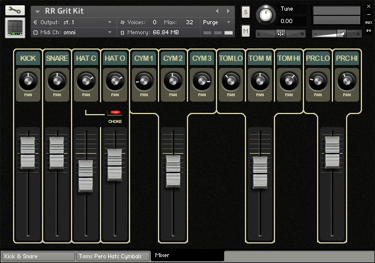Click the HAT C channel fader handle
This screenshot has height=263, width=375.
tap(86, 176)
